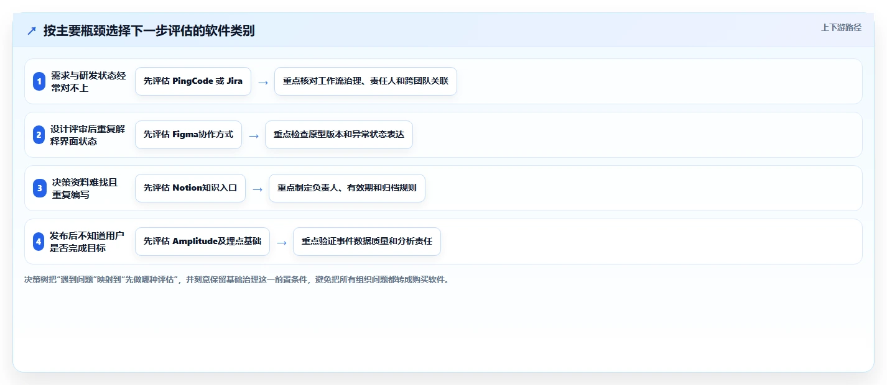This screenshot has width=887, height=385.
Task: Select the number 4 step badge
Action: pos(39,242)
